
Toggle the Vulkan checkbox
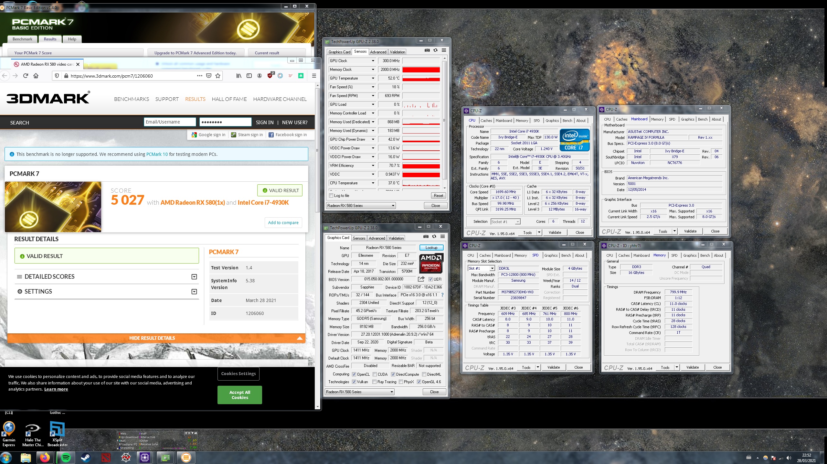(354, 382)
